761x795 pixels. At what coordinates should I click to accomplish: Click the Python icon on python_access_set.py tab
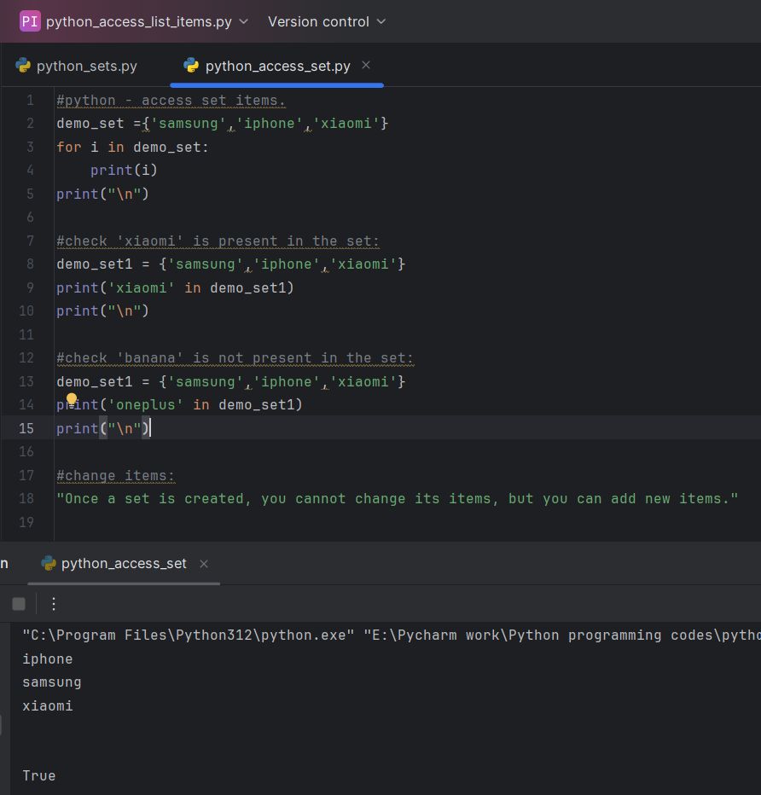click(191, 67)
